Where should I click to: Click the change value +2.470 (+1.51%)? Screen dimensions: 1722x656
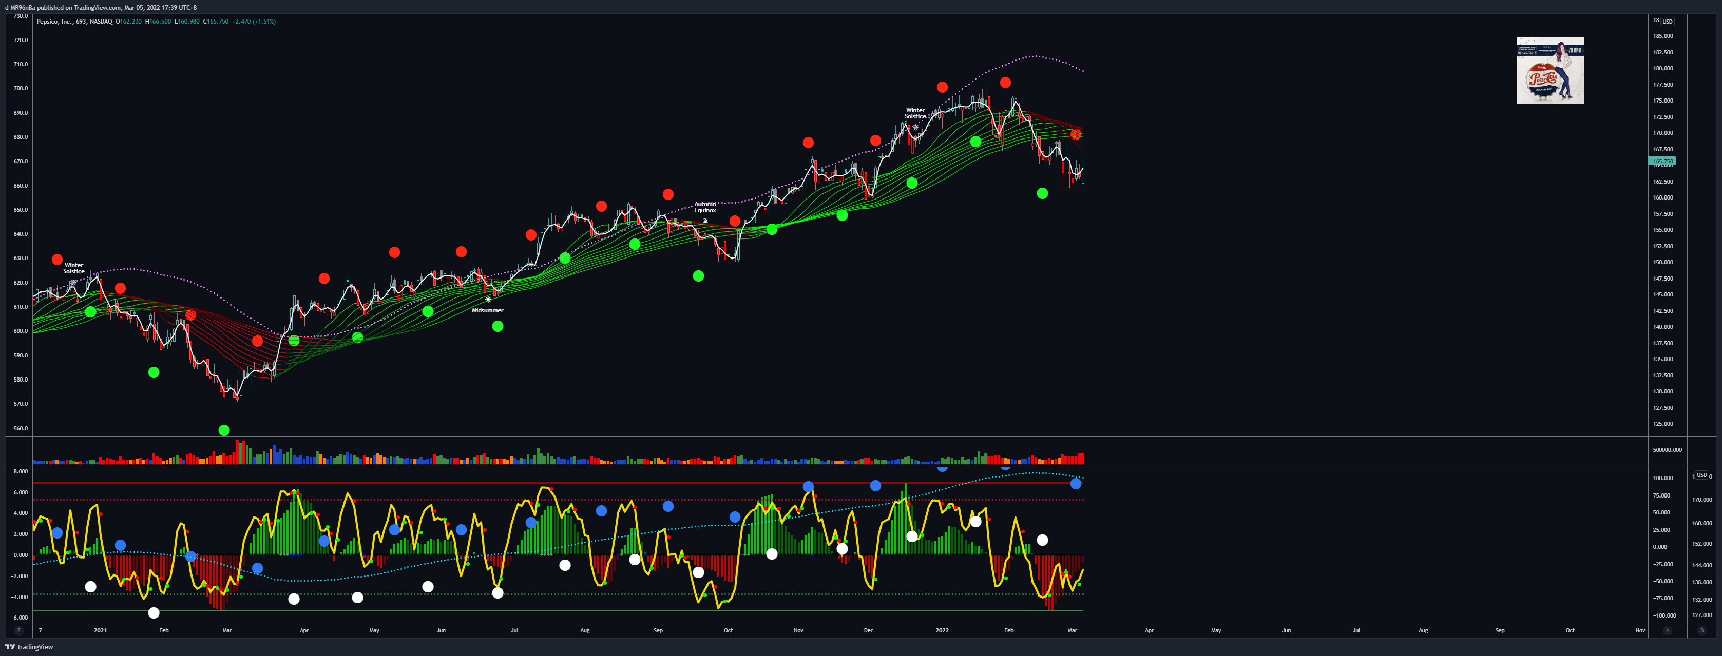(x=254, y=22)
